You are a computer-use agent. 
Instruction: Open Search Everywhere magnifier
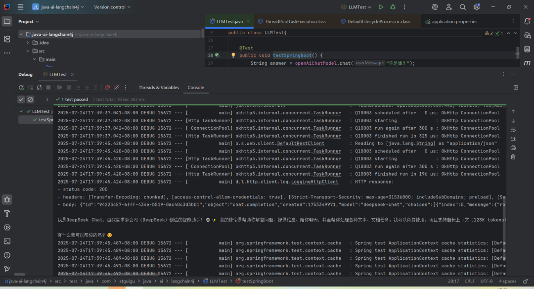click(462, 7)
